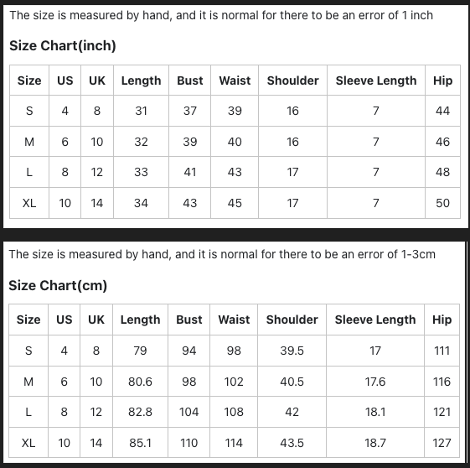Click the 1-3cm error note text
470x468 pixels.
[x=222, y=254]
